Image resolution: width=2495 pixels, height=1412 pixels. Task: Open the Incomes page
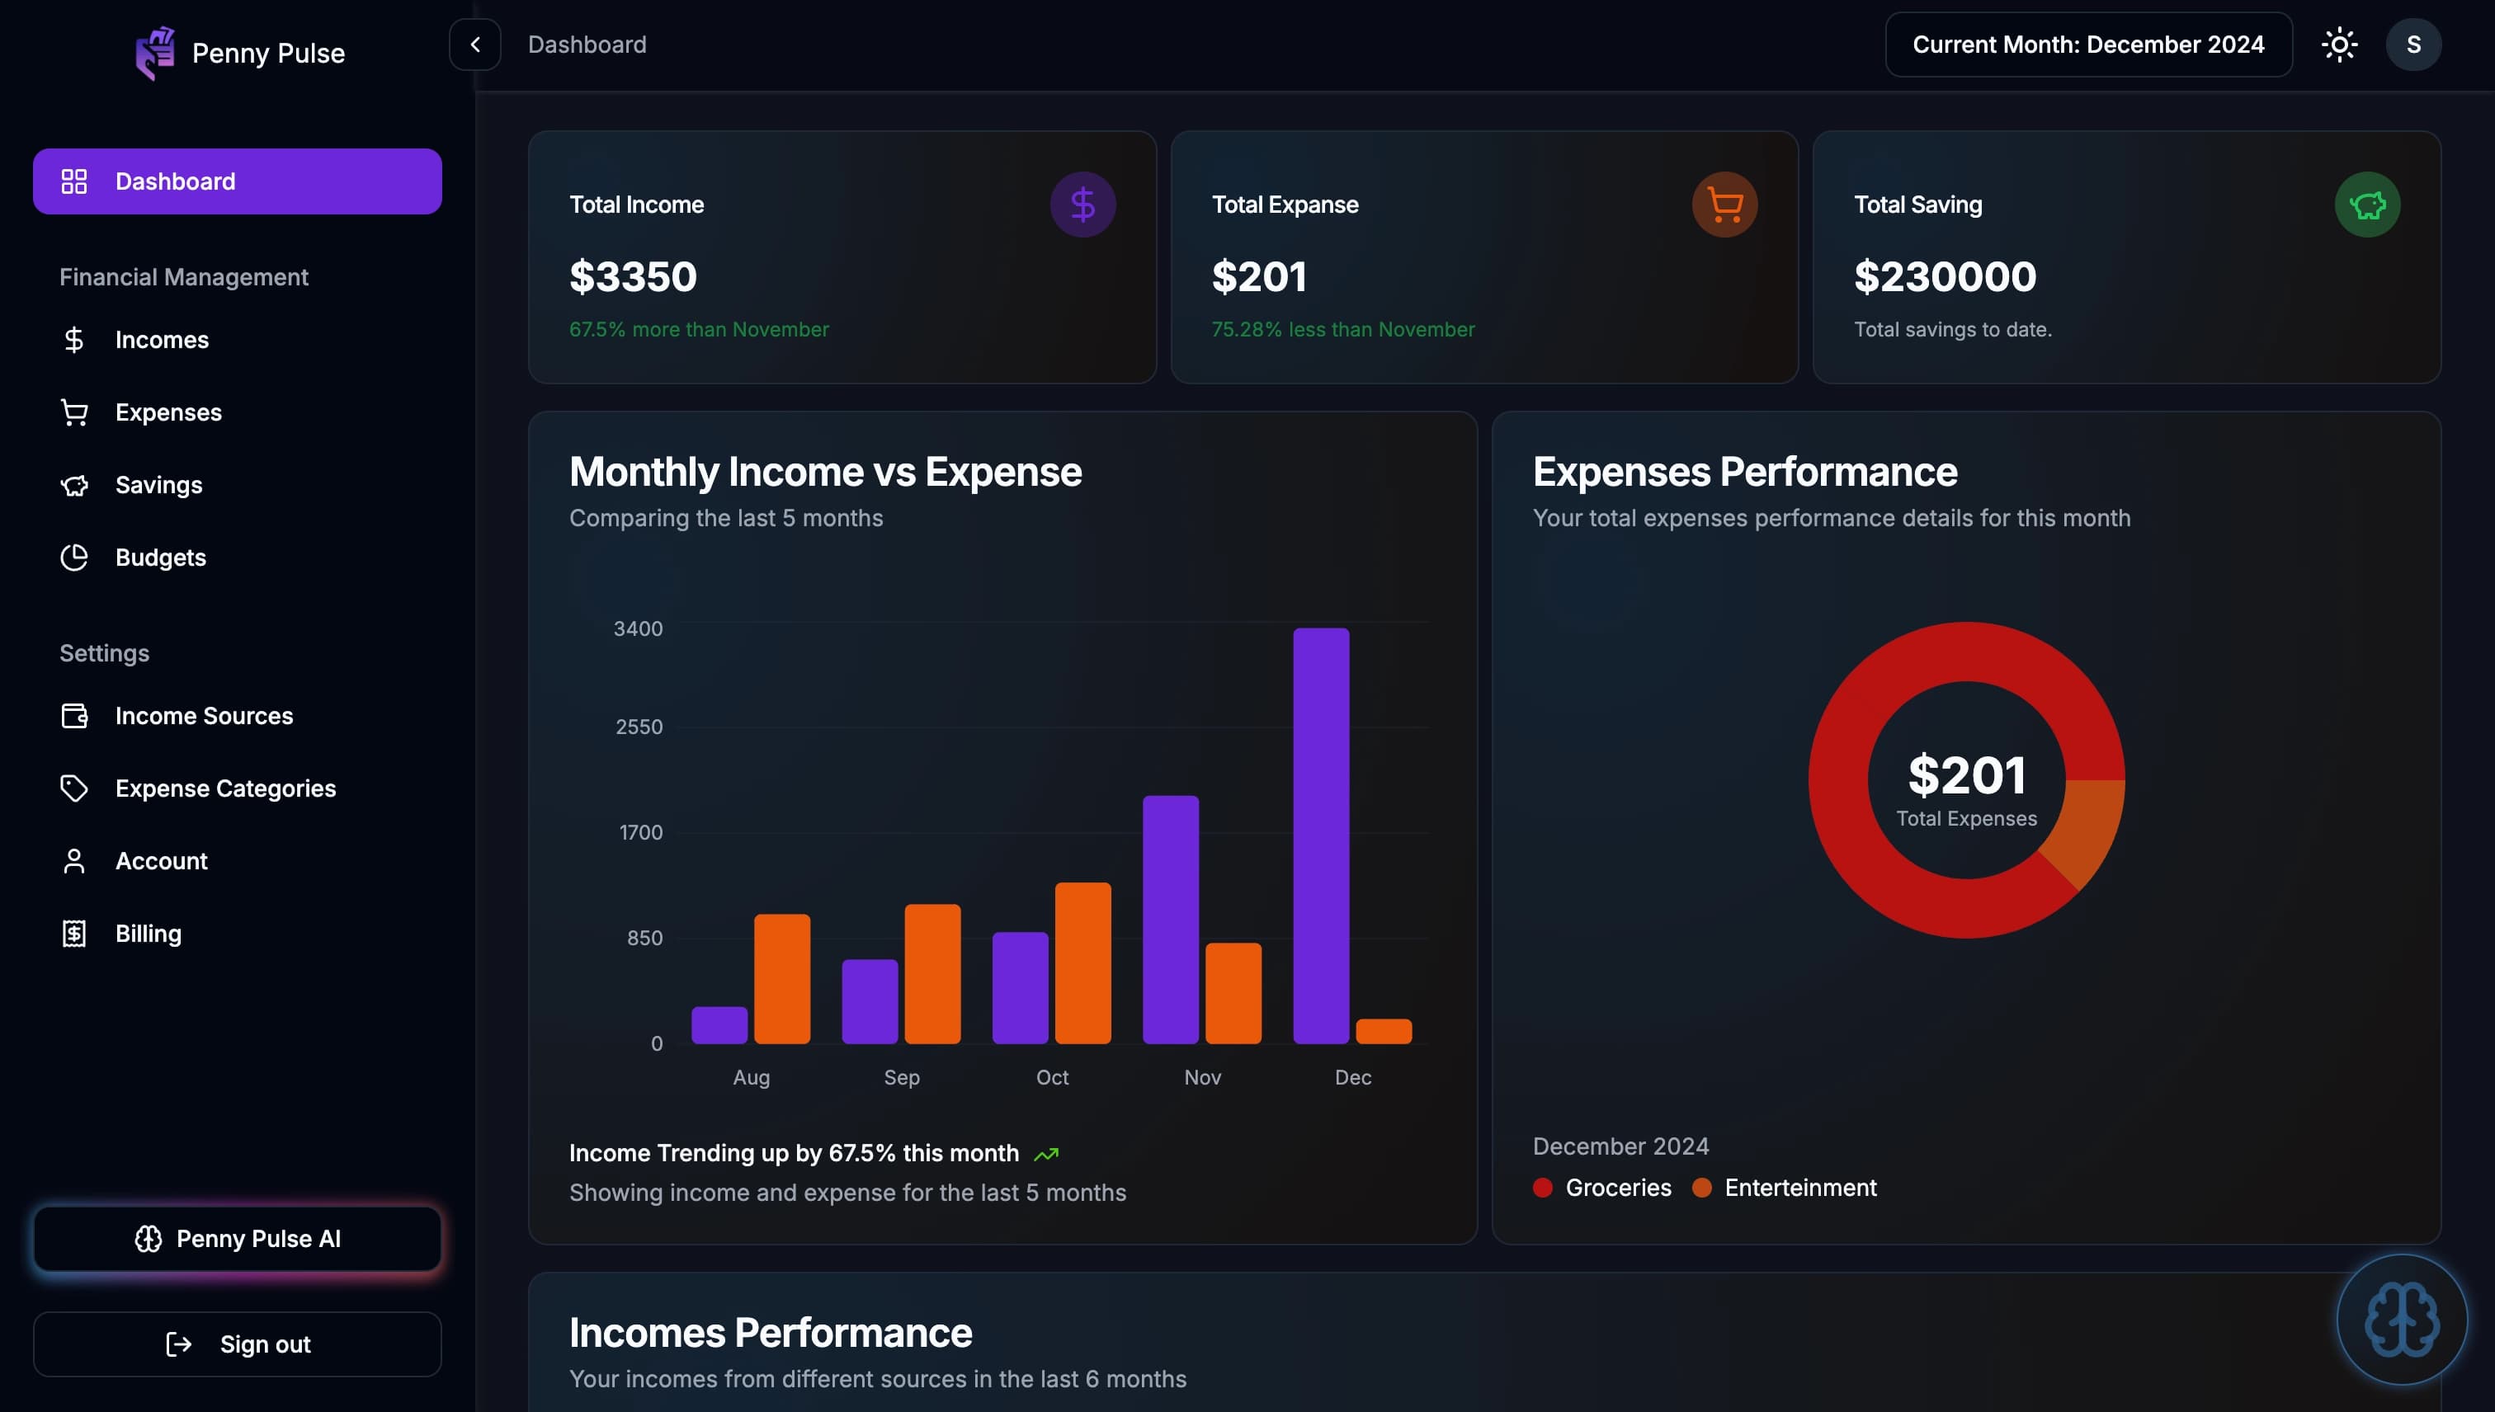pos(237,340)
